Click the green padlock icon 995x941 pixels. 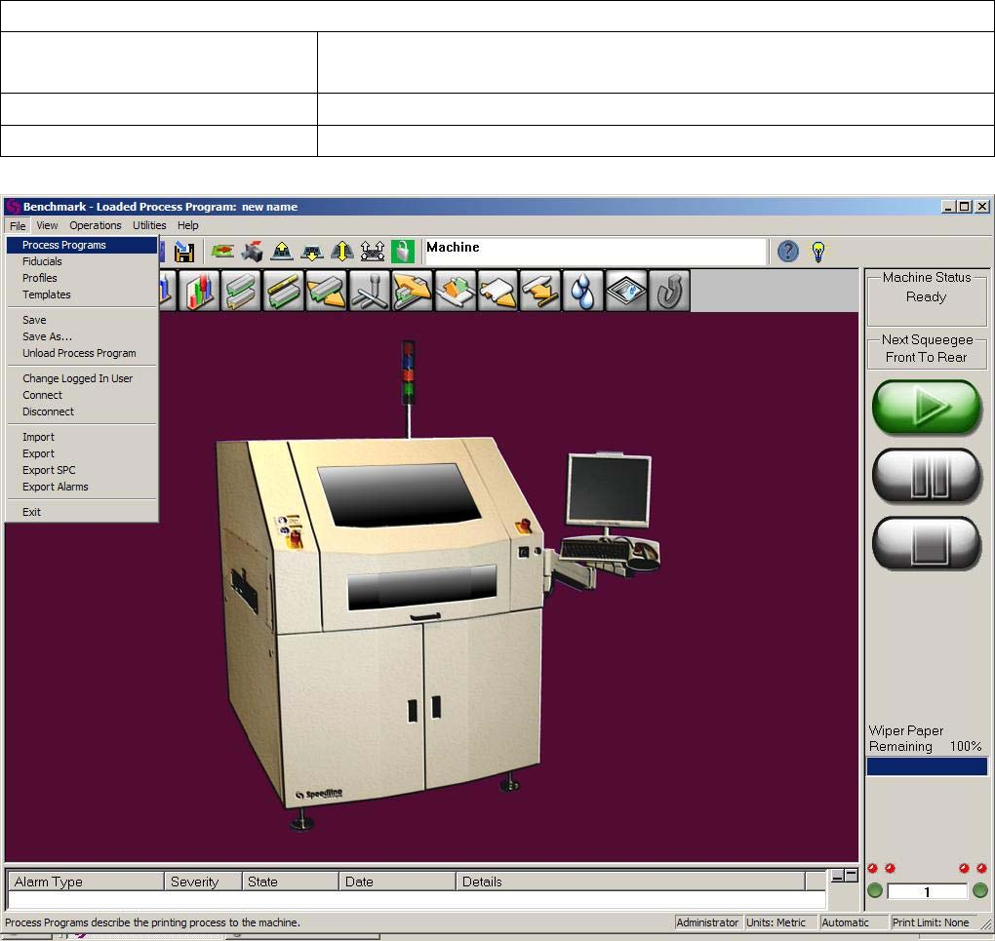click(402, 252)
